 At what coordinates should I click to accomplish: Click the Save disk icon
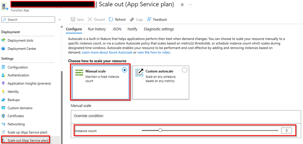tap(73, 19)
